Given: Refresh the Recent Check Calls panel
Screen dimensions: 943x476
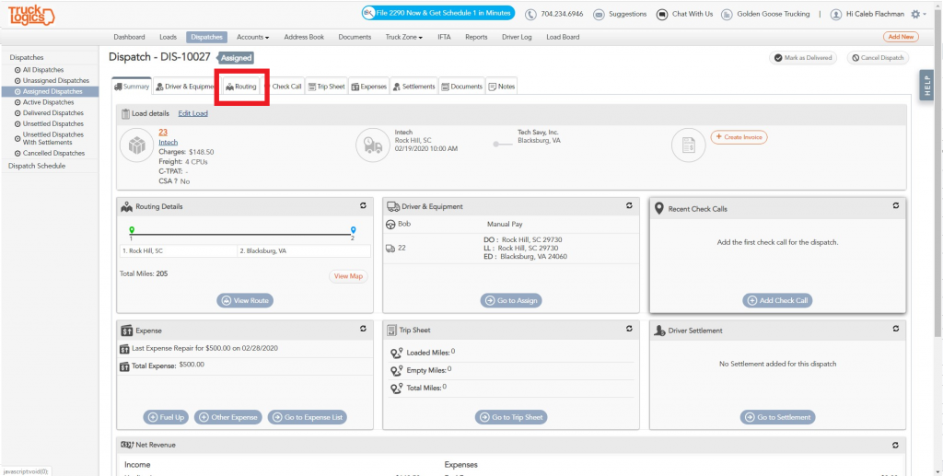Looking at the screenshot, I should [x=895, y=206].
